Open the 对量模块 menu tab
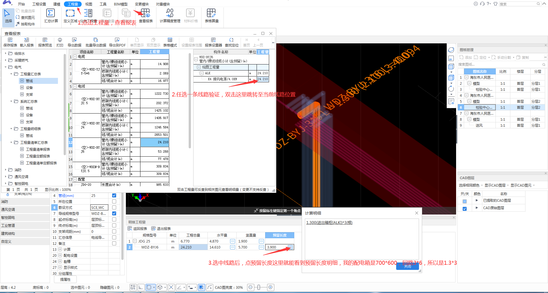Viewport: 548px width, 293px height. pos(163,4)
